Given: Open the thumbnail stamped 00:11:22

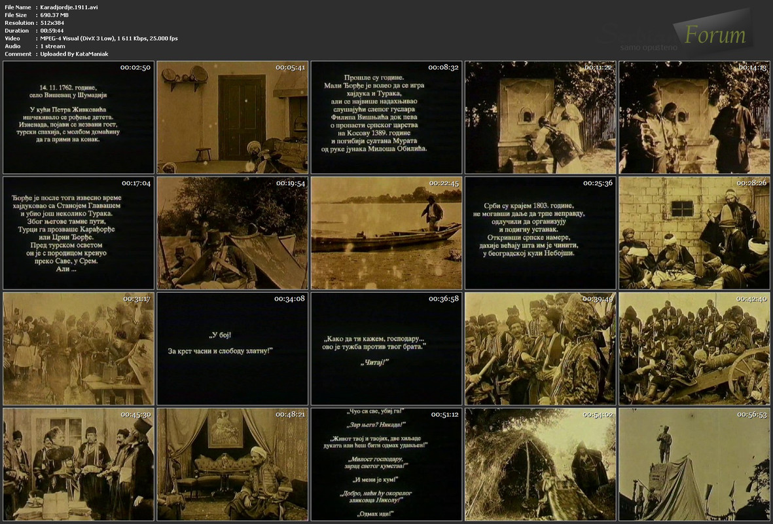Looking at the screenshot, I should 540,117.
